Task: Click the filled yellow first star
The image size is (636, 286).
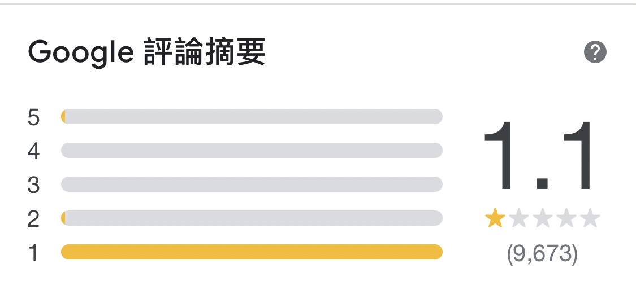Action: tap(495, 218)
